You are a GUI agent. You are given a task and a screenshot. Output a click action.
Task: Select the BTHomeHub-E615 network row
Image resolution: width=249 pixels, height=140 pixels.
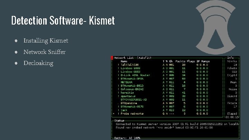[163, 86]
